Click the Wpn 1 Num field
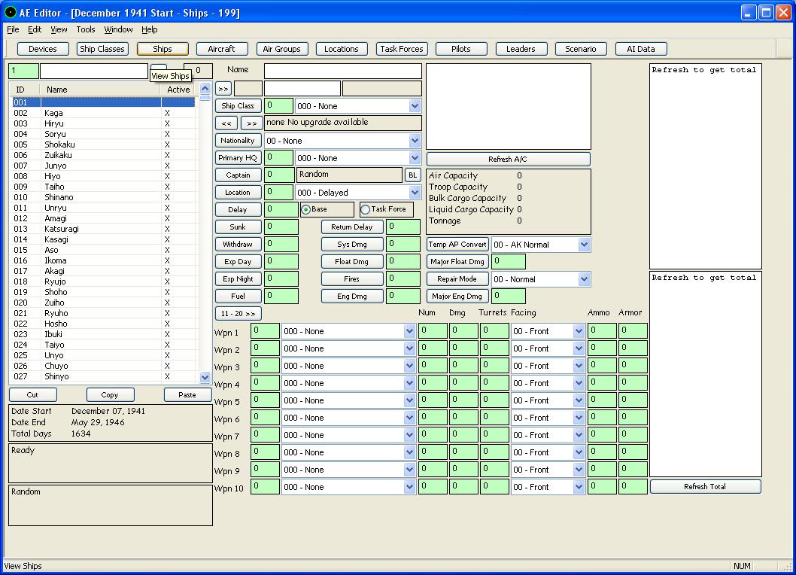 (433, 330)
